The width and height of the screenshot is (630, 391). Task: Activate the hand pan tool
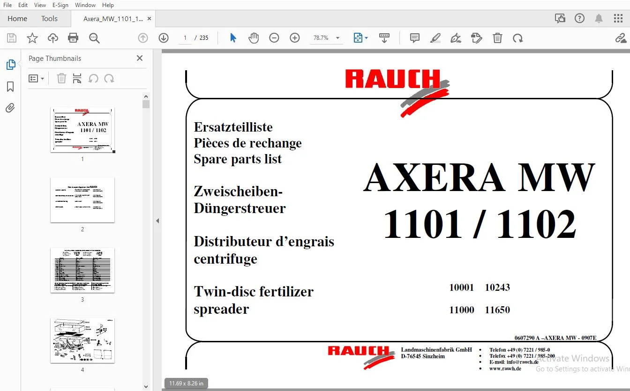[x=254, y=38]
